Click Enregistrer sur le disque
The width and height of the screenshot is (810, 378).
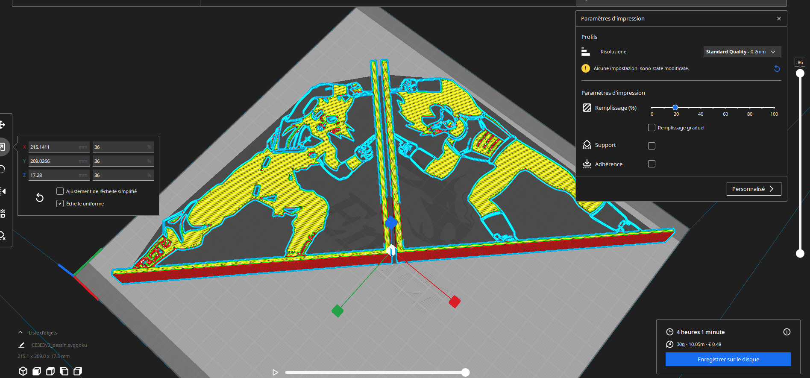(x=728, y=359)
